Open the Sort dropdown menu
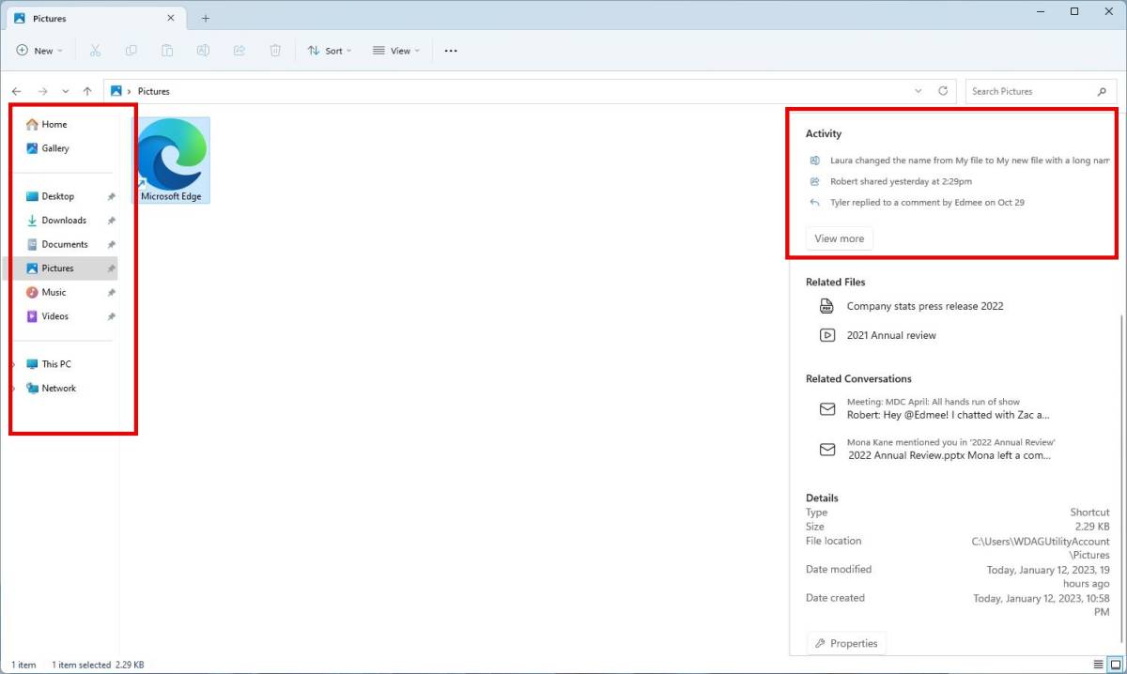 pyautogui.click(x=329, y=51)
